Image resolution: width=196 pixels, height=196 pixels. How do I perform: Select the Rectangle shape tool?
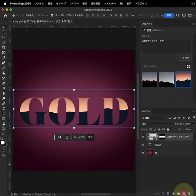coord(3,119)
